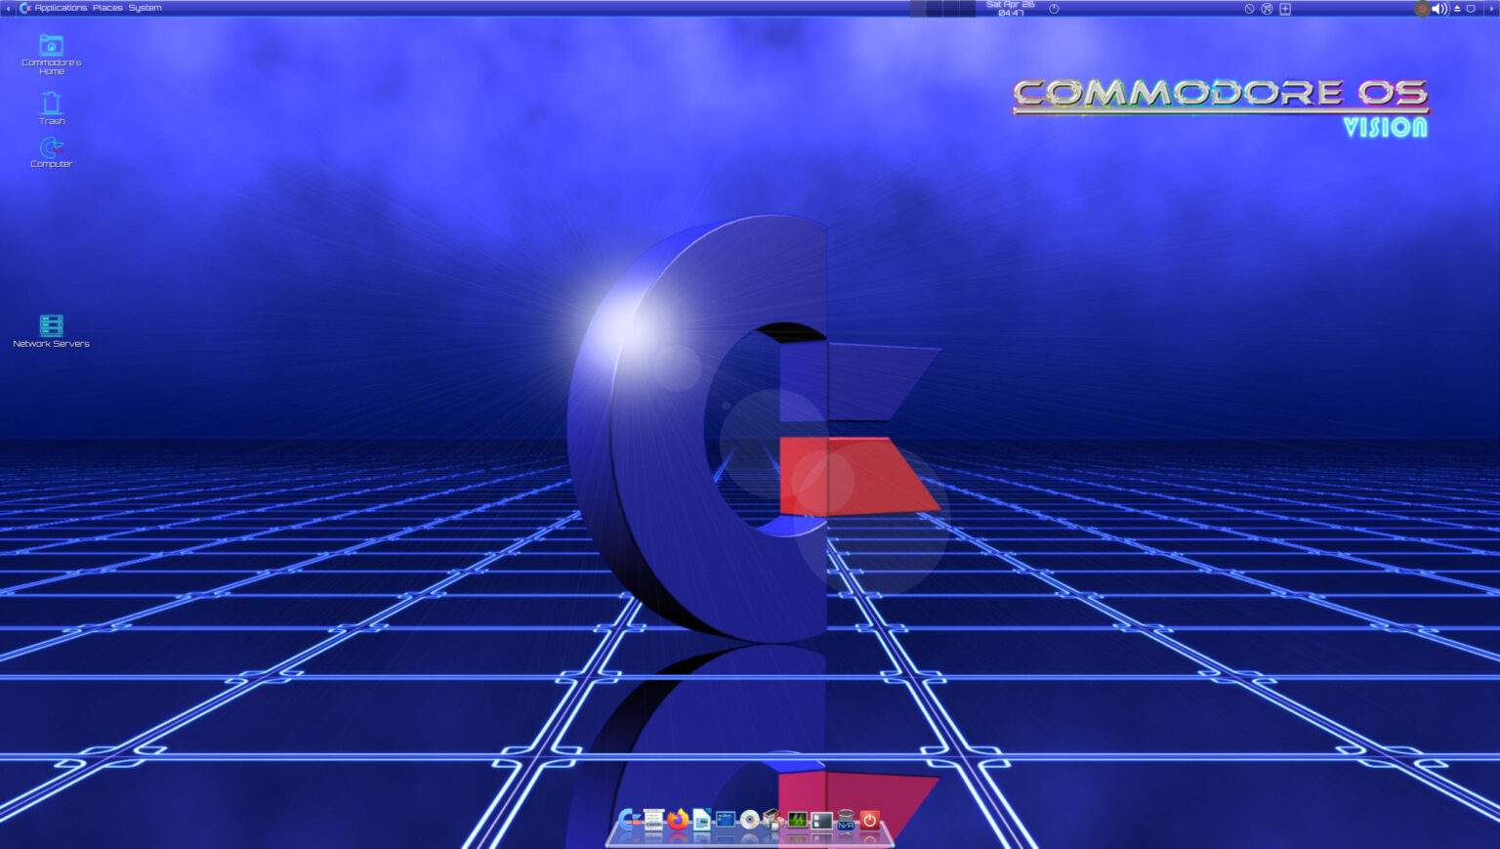Open the Applications menu

point(62,7)
